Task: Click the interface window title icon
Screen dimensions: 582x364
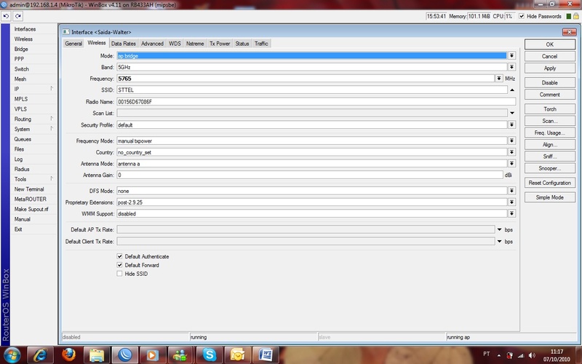Action: [65, 32]
